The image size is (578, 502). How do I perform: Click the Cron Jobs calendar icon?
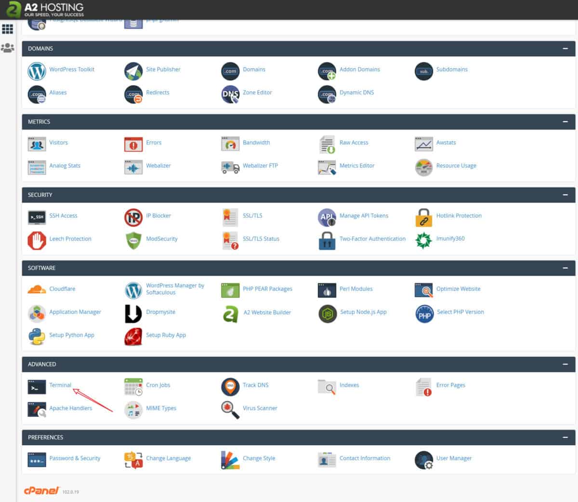[x=133, y=386]
